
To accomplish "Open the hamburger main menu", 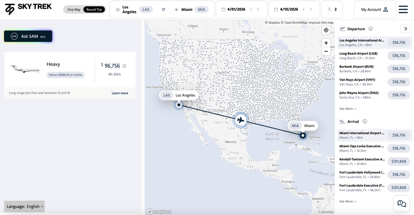I will 403,9.
